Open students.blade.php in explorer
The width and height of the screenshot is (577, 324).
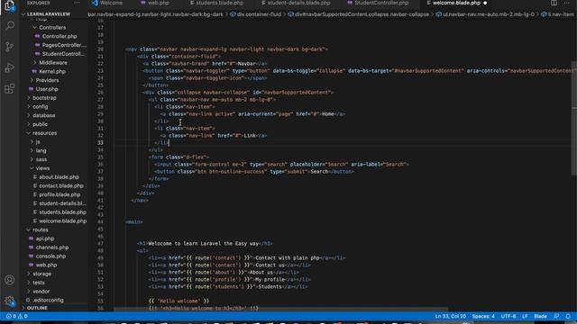pos(62,212)
